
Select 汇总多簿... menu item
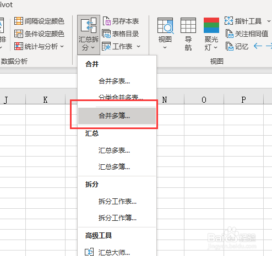click(x=117, y=166)
